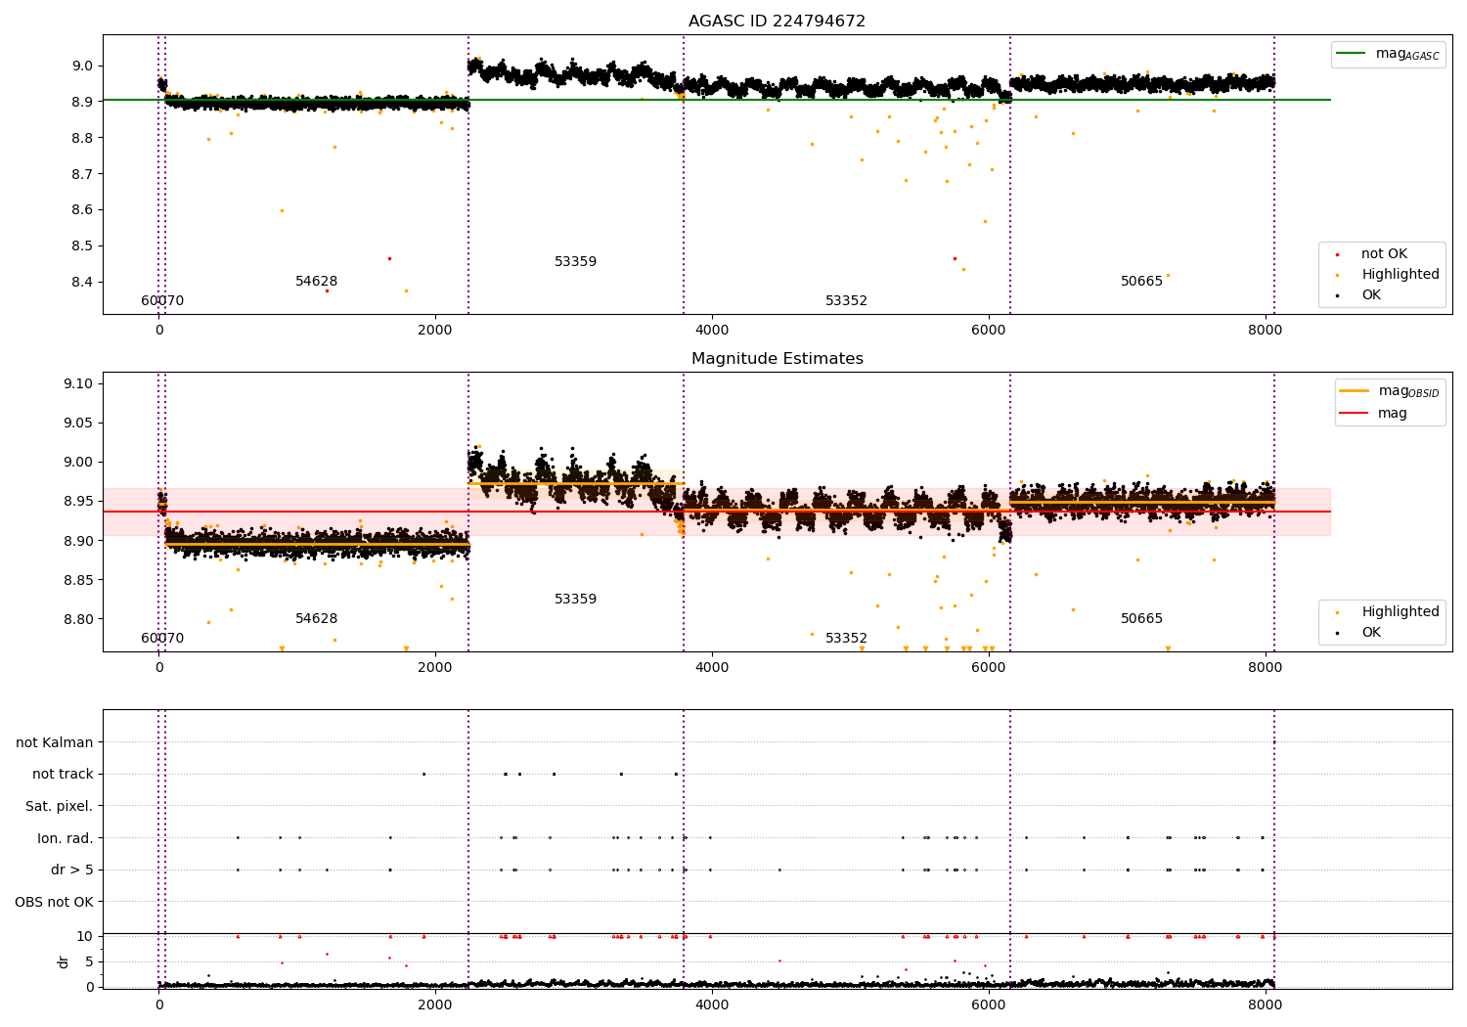
Task: Click the 'Sat. pixel.' row label
Action: click(59, 807)
